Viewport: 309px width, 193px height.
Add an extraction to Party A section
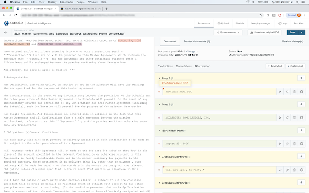[x=301, y=78]
